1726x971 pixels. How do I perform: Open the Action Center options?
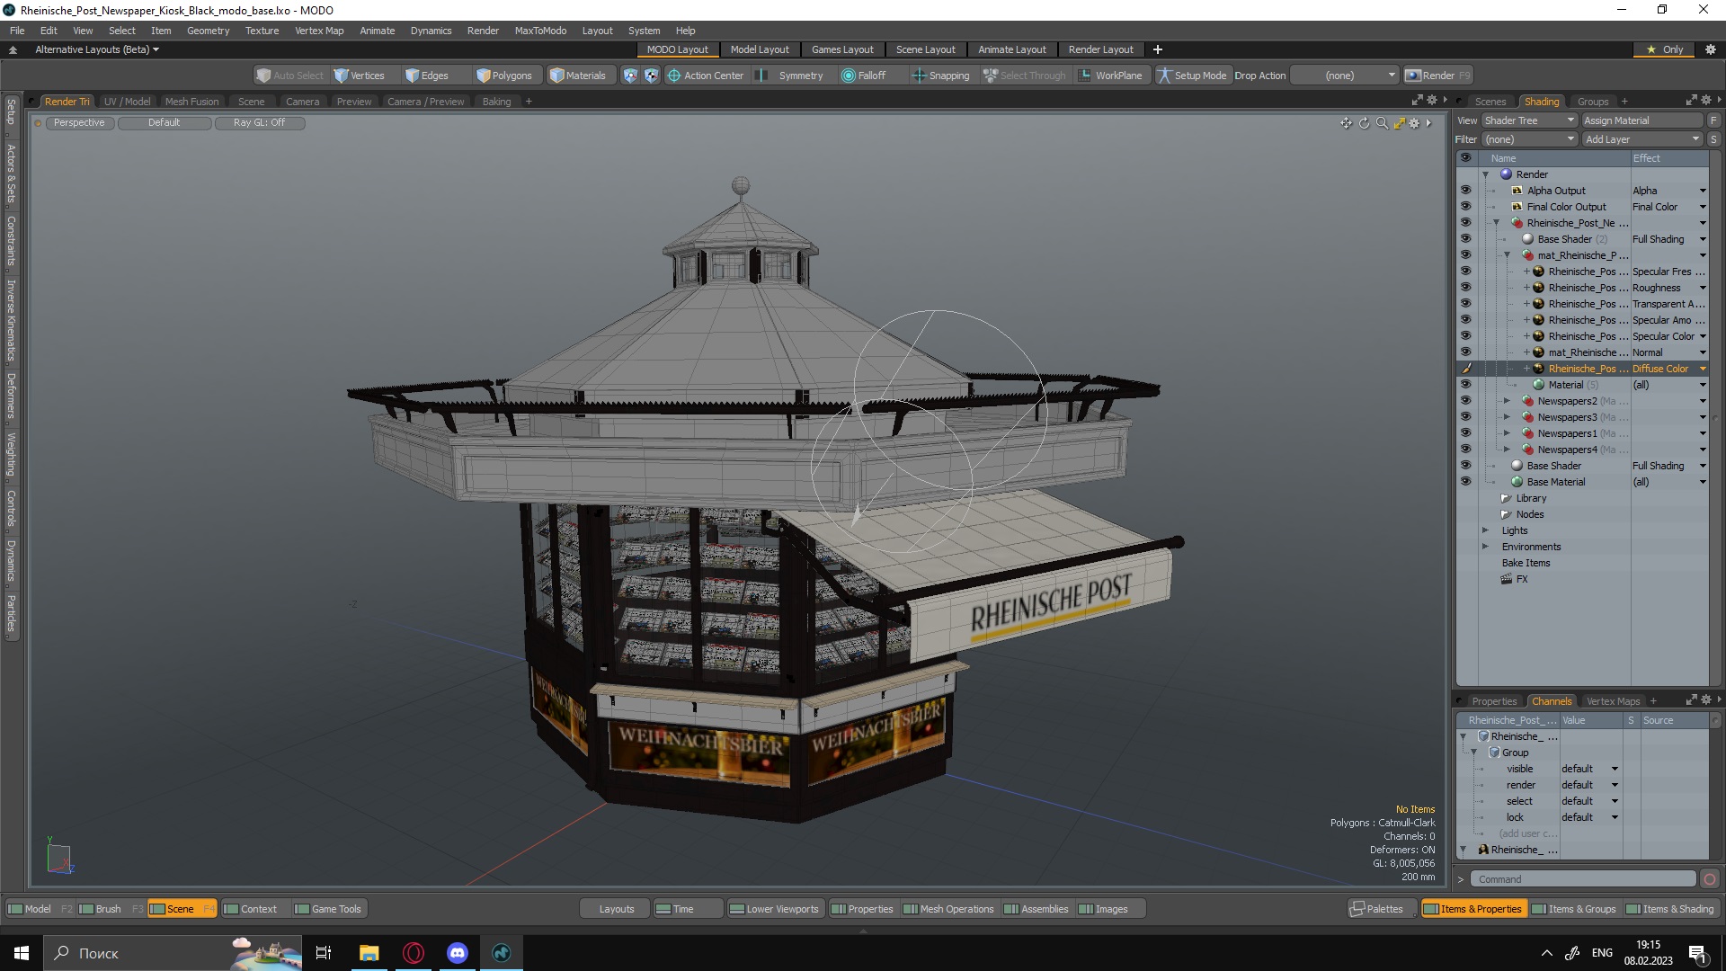706,76
